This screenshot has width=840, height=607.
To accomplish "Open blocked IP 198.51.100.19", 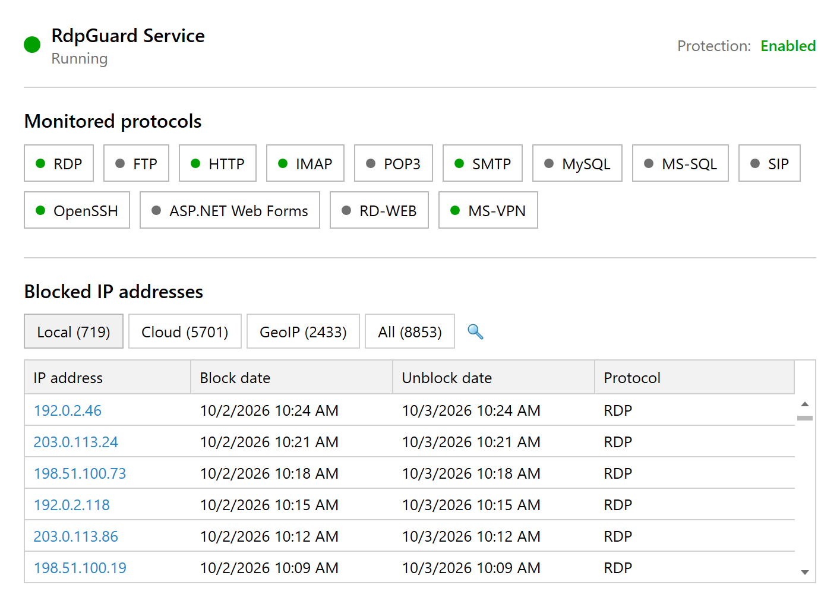I will 80,568.
